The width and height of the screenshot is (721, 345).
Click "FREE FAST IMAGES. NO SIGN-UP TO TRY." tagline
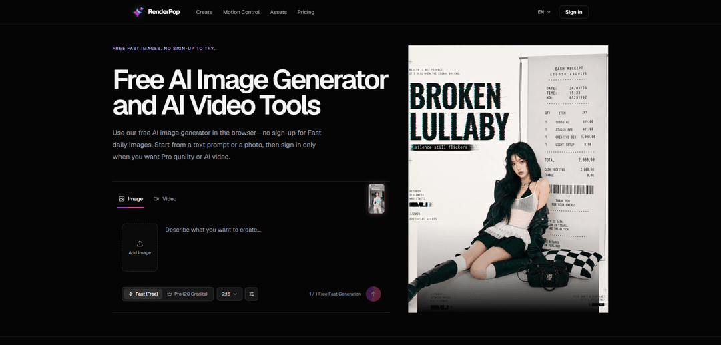tap(164, 48)
